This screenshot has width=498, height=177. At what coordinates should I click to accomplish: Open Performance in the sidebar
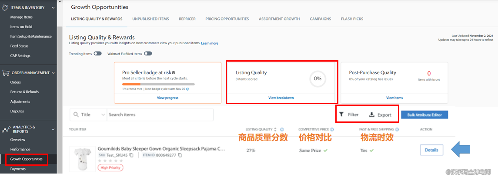[x=20, y=149]
